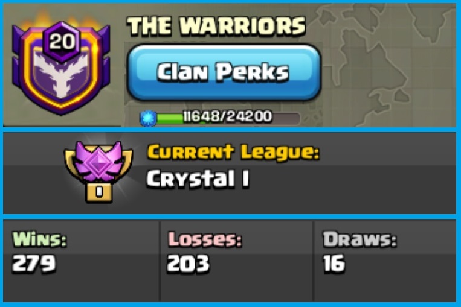Open the Losses statistic panel
The width and height of the screenshot is (461, 307).
237,261
